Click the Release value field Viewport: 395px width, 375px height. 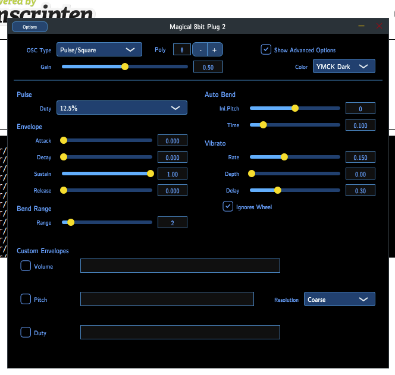coord(173,190)
